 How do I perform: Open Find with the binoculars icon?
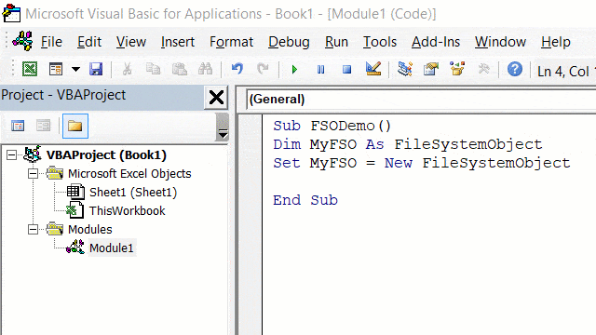(x=205, y=69)
